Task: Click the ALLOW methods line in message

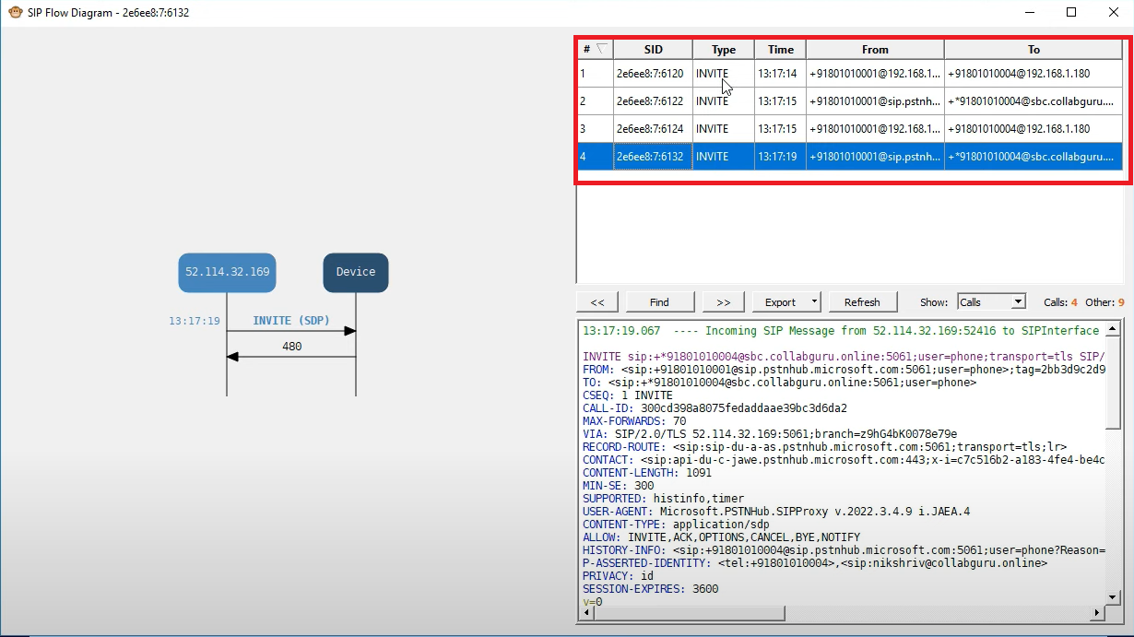Action: pos(721,537)
